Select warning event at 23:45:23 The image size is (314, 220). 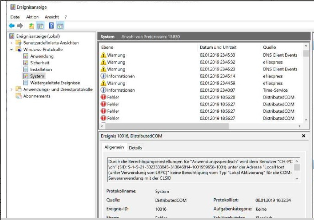pos(201,69)
